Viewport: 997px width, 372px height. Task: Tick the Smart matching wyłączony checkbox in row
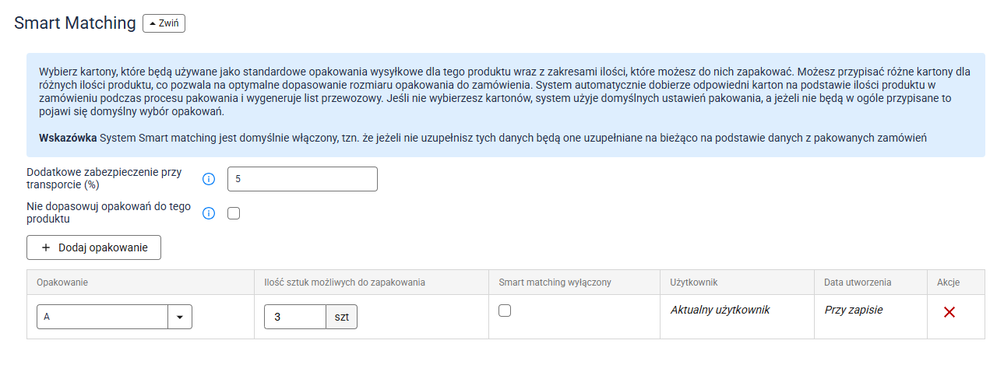(505, 311)
